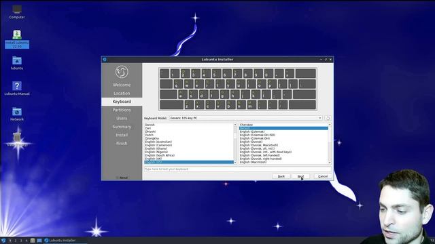
Task: Select English (Dvorak) variant
Action: 251,142
